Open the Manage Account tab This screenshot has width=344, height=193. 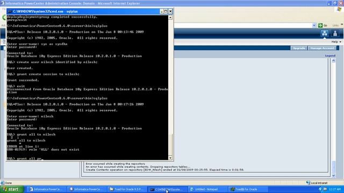tap(322, 48)
